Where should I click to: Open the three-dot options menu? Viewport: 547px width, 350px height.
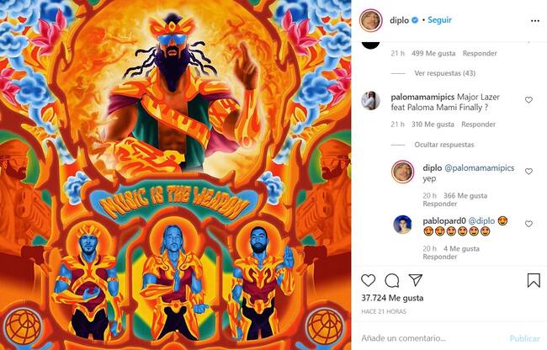534,21
